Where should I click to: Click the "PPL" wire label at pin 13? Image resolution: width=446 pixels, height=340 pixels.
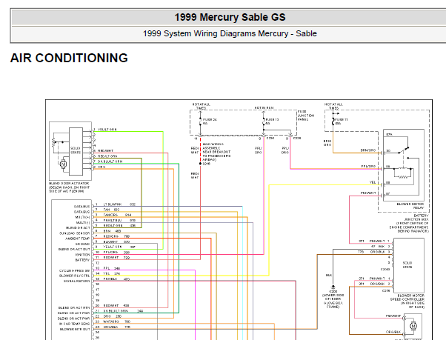pos(107,268)
